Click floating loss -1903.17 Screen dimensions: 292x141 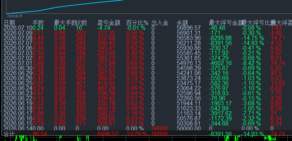tap(220, 103)
